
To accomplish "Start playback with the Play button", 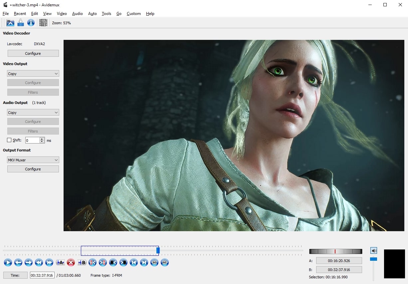I will [x=8, y=262].
